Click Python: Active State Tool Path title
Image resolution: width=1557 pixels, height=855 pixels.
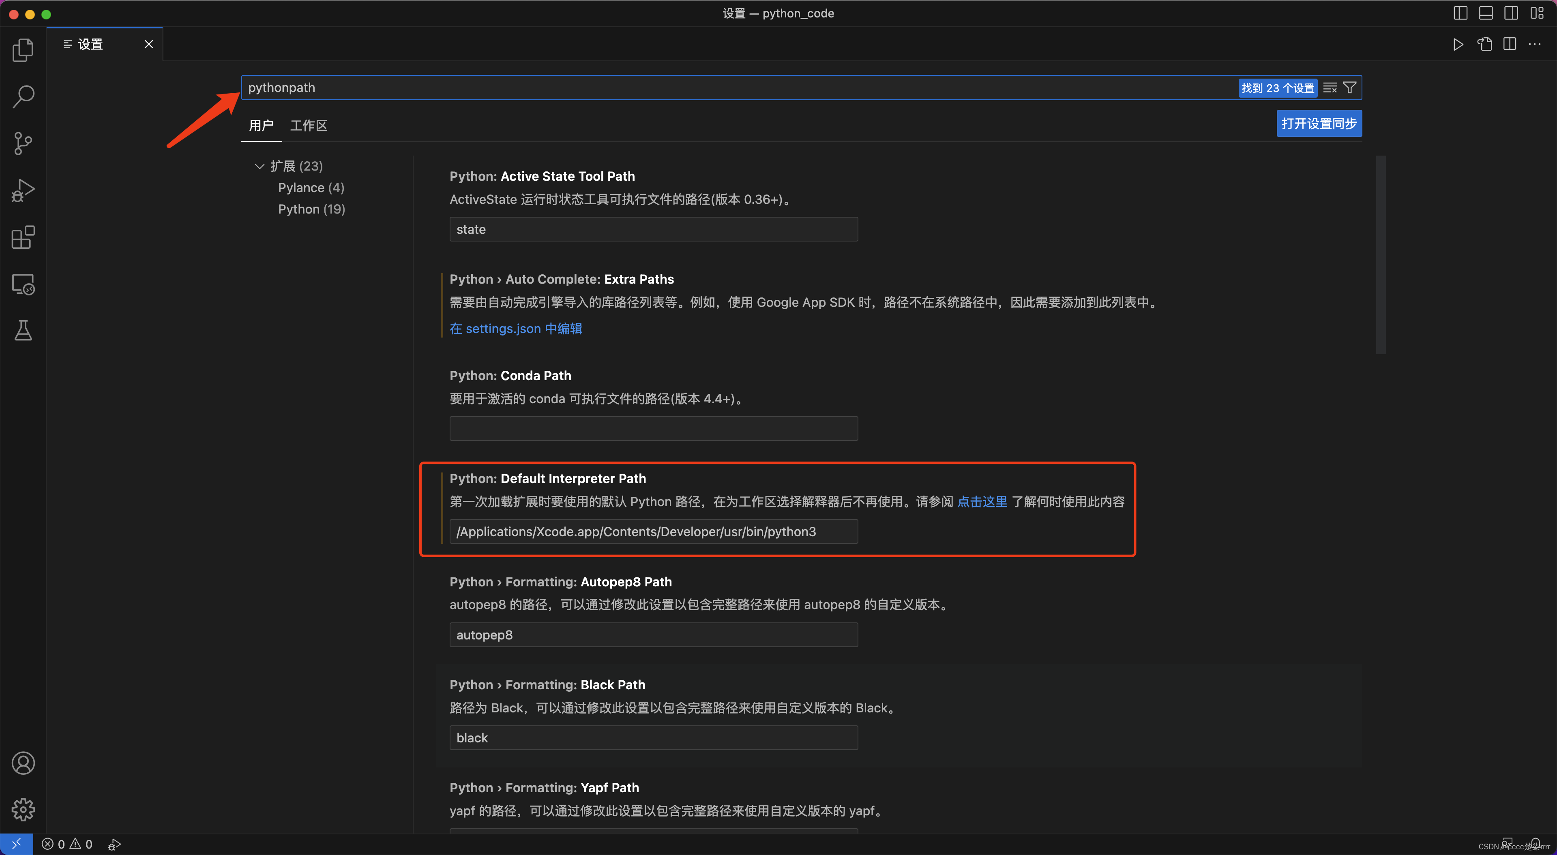coord(542,176)
